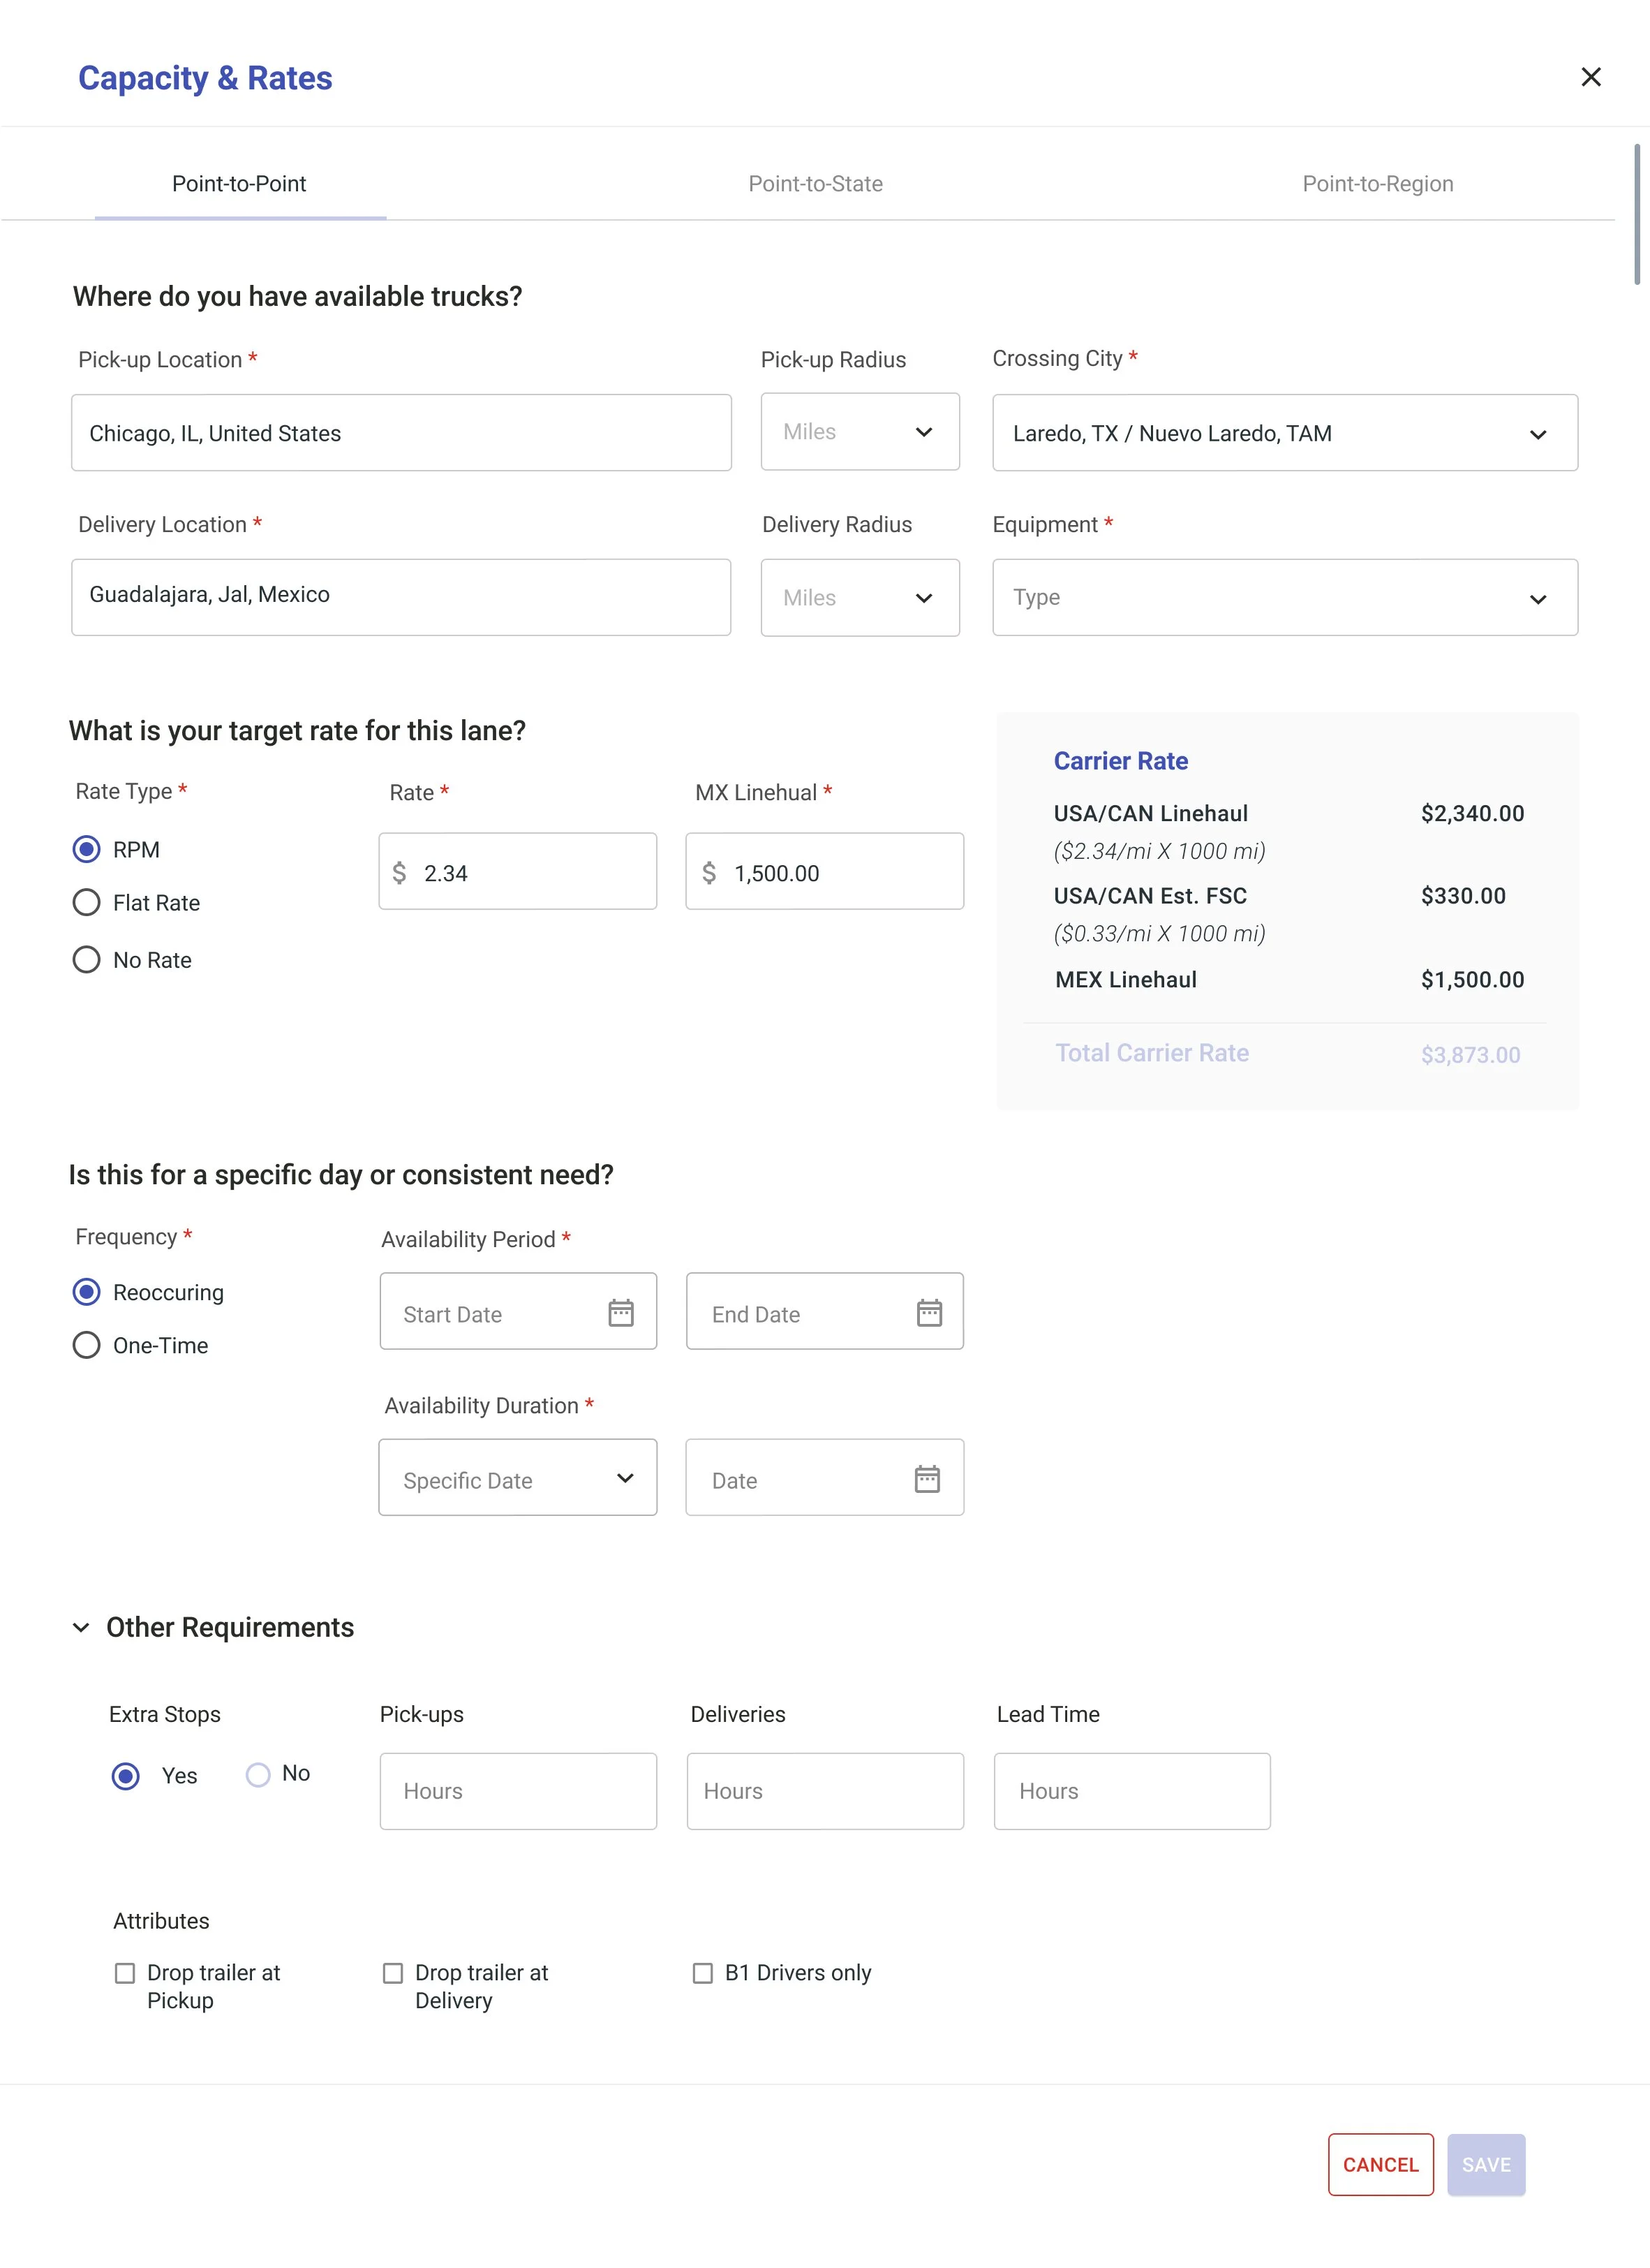Collapse the Other Requirements section chevron
1650x2268 pixels.
pos(81,1627)
